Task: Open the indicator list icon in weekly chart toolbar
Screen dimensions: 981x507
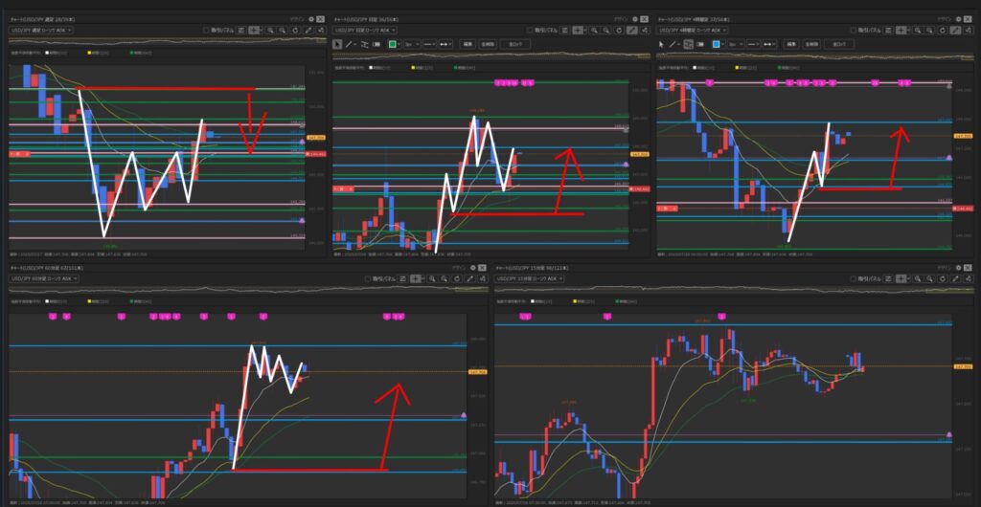Action: pyautogui.click(x=241, y=30)
